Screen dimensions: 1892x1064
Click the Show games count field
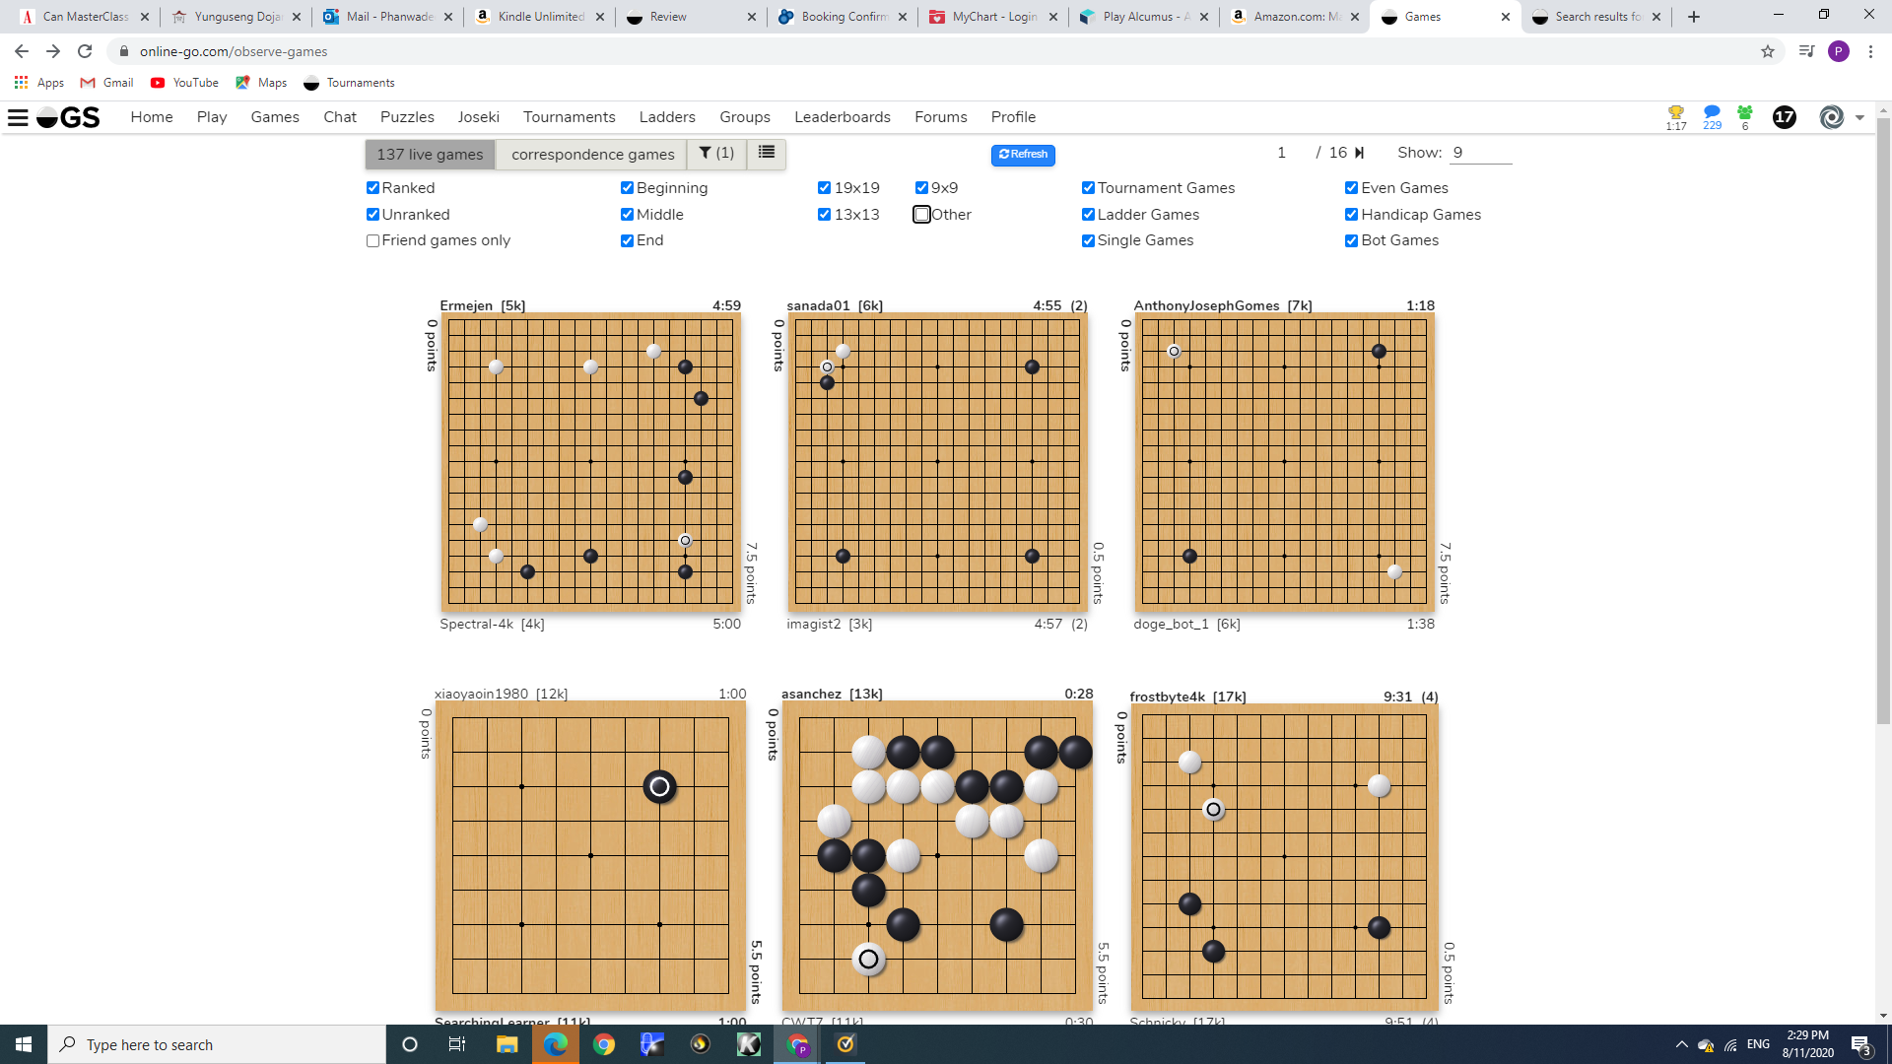1480,153
